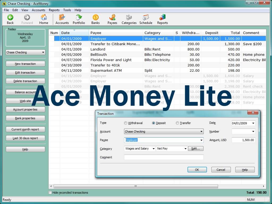
Task: Open the Help menu
Action: pyautogui.click(x=78, y=10)
